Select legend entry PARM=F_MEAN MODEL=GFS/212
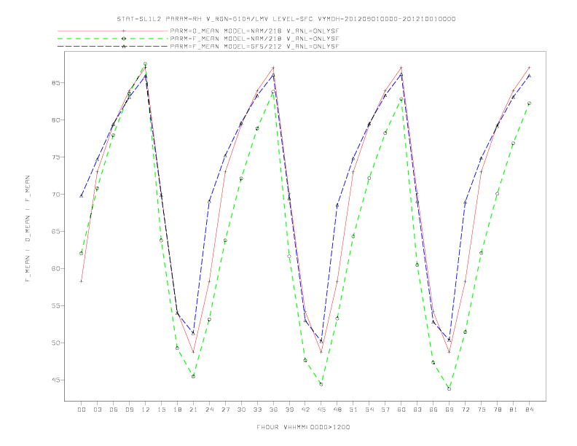This screenshot has height=446, width=577. 254,47
